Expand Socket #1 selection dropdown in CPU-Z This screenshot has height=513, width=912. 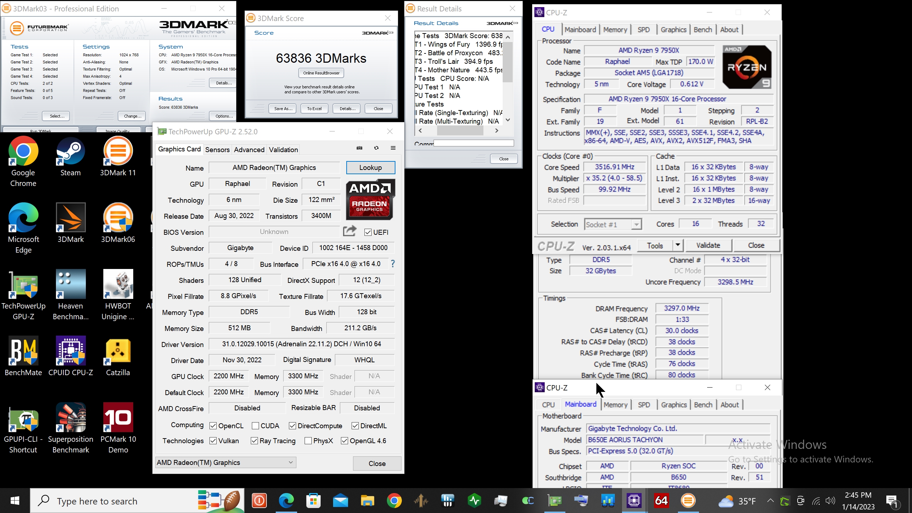click(613, 224)
